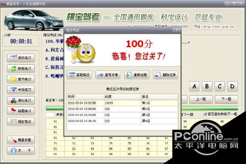246x164 pixels.
Task: Jump to question 81 in grid
Action: click(55, 149)
